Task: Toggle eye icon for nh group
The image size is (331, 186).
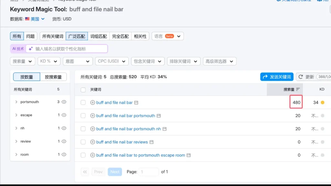Action: click(64, 128)
